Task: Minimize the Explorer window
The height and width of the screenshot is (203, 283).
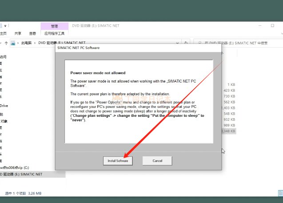Action: 260,26
